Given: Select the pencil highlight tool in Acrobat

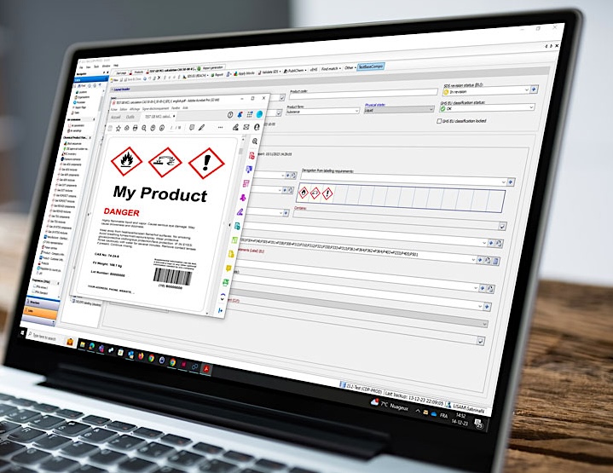Looking at the screenshot, I should pos(202,127).
